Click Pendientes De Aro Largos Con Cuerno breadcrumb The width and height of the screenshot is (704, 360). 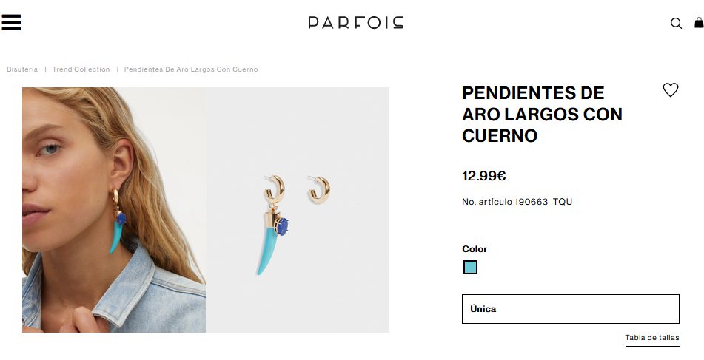[191, 69]
